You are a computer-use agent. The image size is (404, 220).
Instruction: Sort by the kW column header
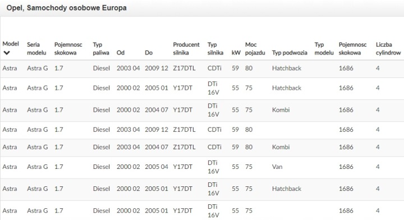(x=236, y=53)
